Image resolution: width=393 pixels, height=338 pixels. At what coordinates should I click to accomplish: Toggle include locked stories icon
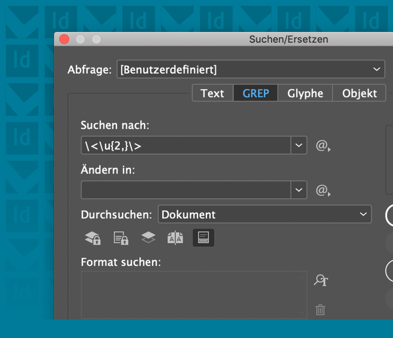(121, 238)
